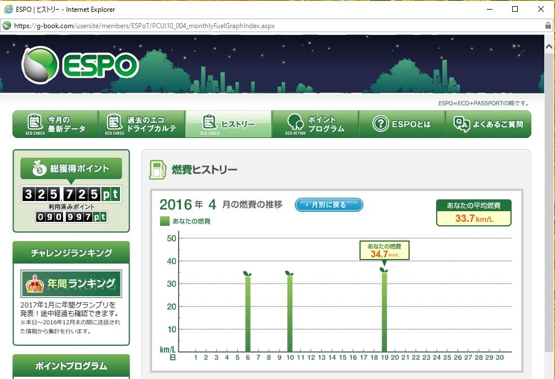Click the fuel bar for day 6
This screenshot has height=379, width=555.
tap(248, 314)
